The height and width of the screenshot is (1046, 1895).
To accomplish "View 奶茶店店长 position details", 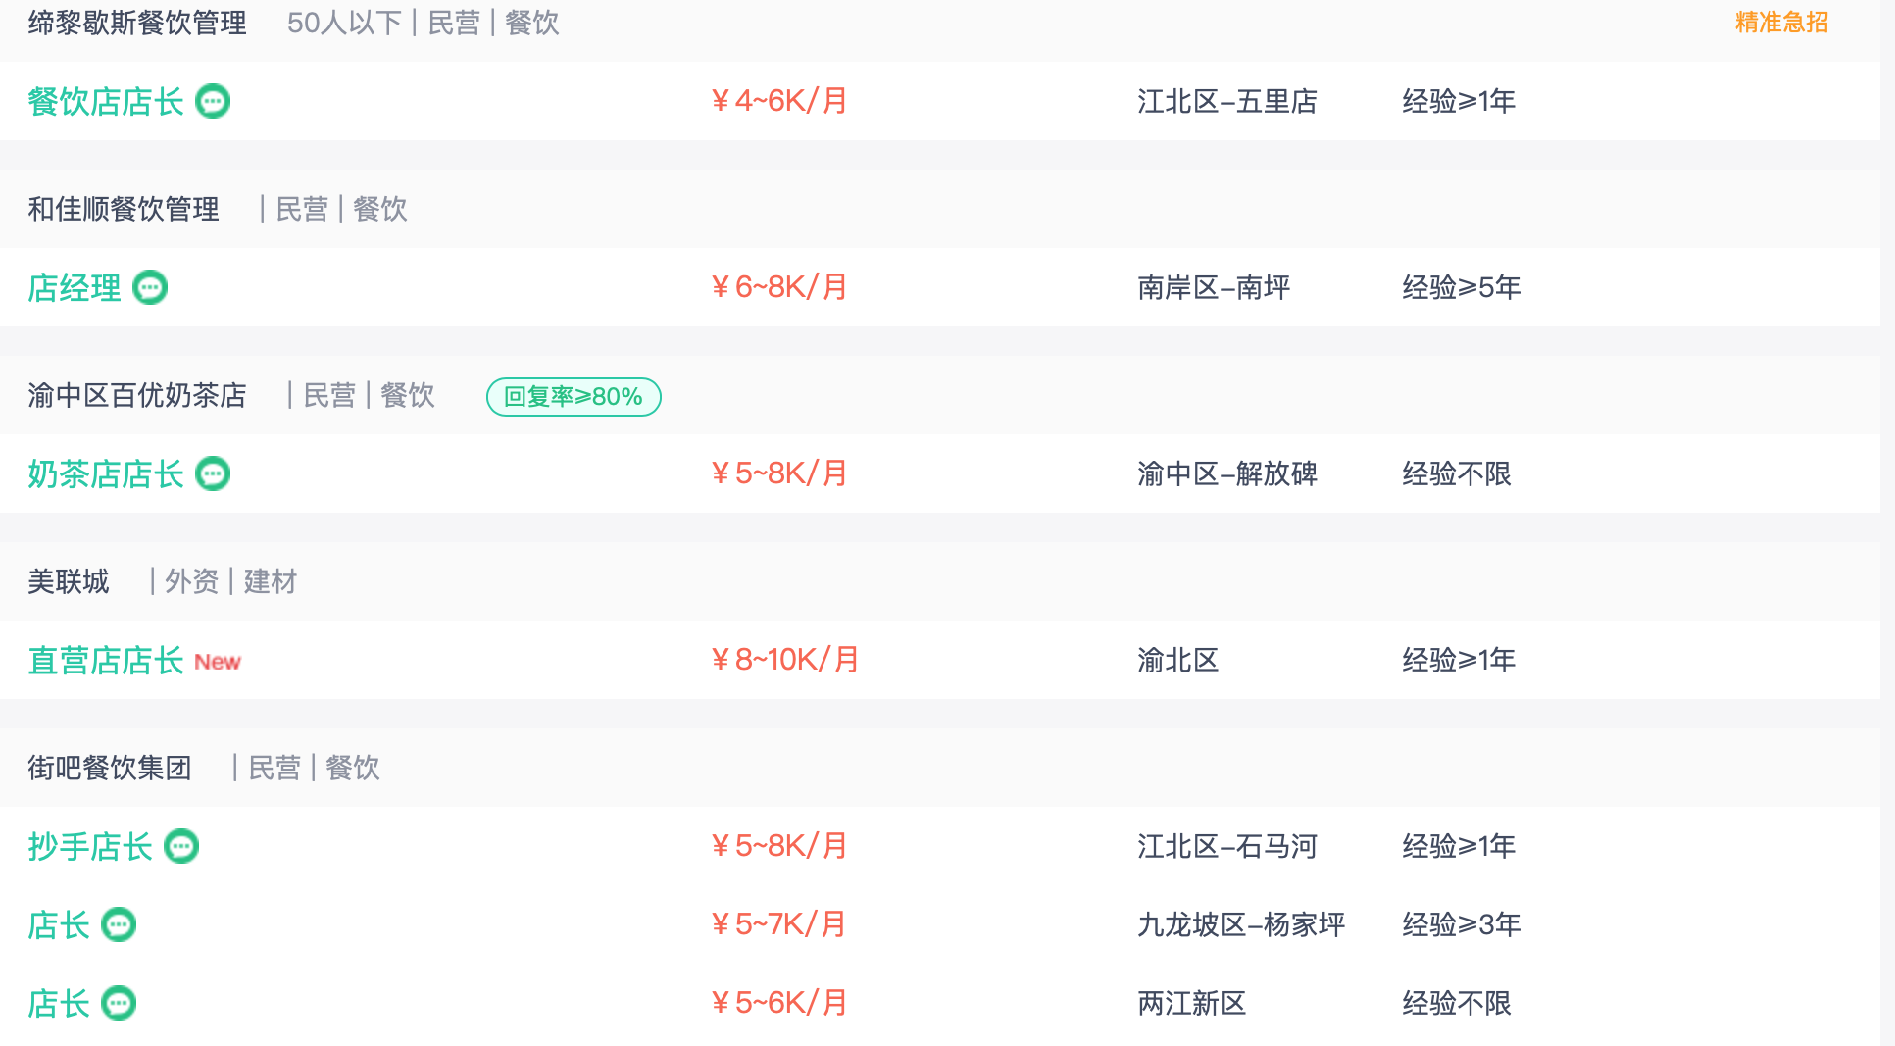I will coord(106,473).
